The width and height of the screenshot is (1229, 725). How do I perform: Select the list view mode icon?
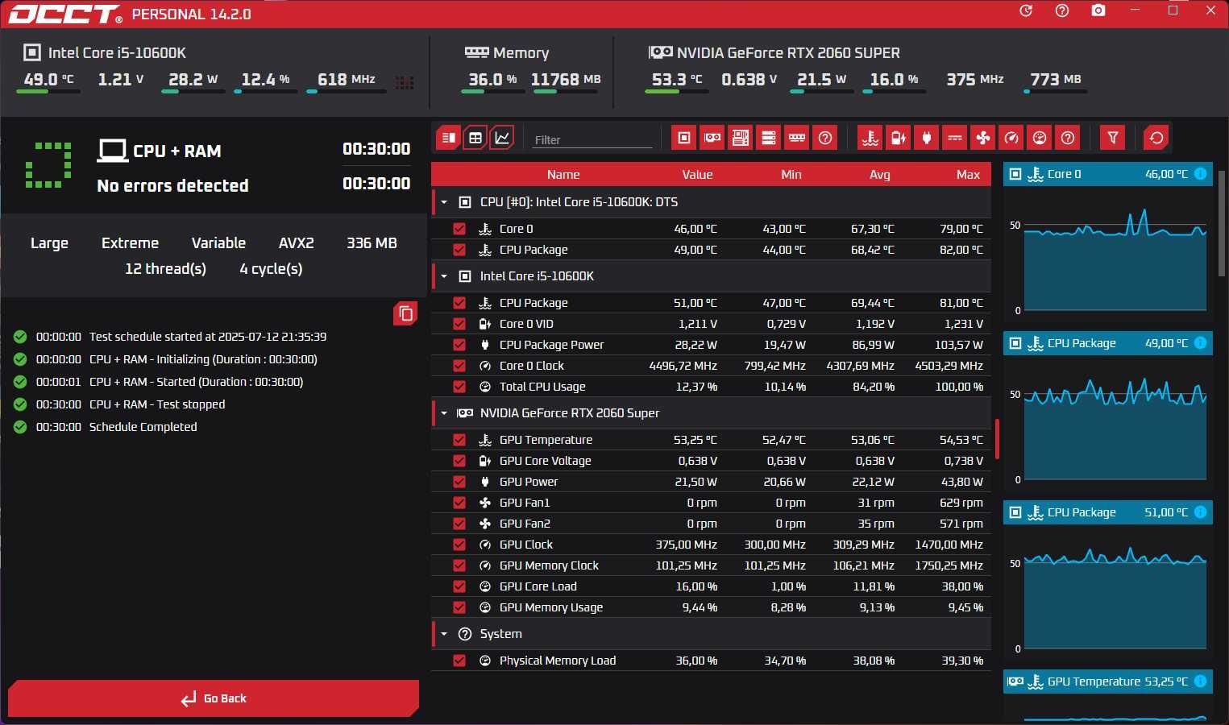[449, 138]
